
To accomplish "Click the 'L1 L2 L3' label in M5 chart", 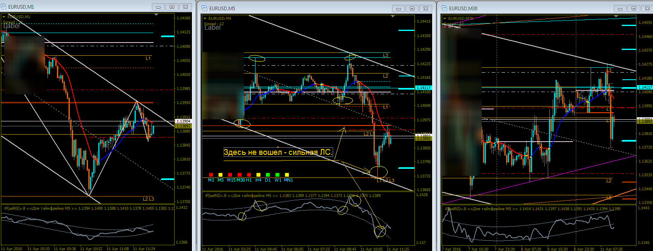I will pyautogui.click(x=386, y=180).
